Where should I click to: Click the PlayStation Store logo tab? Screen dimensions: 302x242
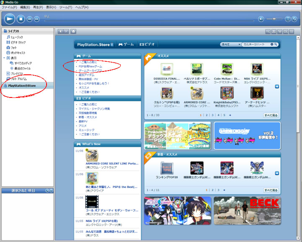[95, 45]
